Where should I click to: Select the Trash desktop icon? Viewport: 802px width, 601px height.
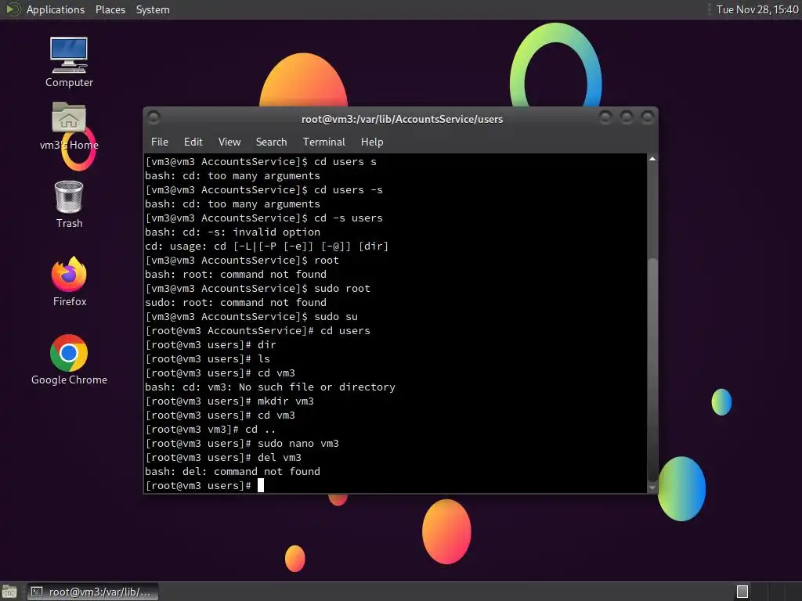pyautogui.click(x=69, y=204)
